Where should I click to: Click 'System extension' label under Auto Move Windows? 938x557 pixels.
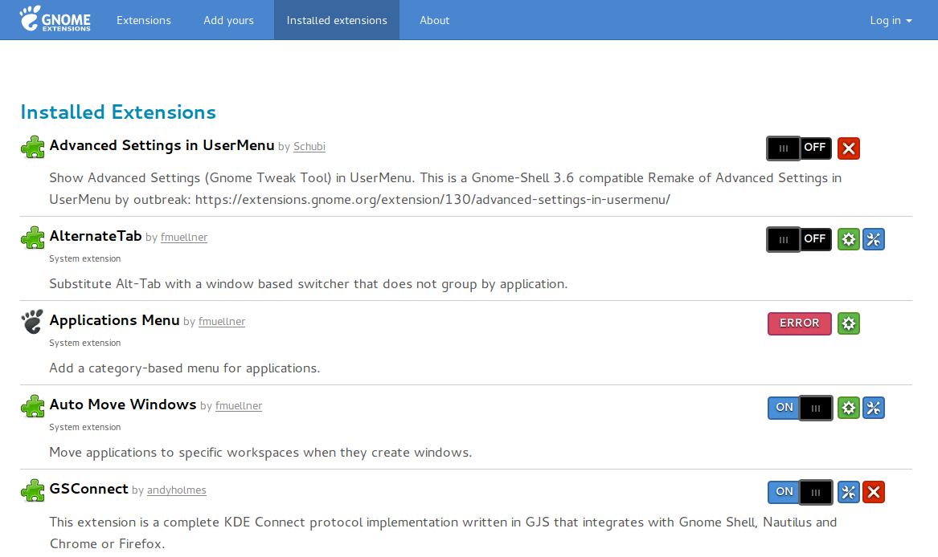click(85, 427)
